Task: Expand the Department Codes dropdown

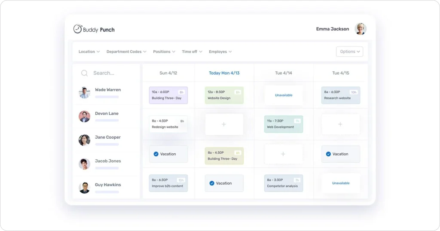Action: pos(126,52)
